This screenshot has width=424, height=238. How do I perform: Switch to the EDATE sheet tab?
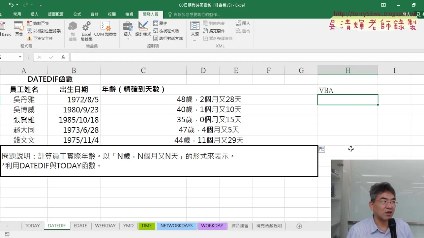pos(80,226)
